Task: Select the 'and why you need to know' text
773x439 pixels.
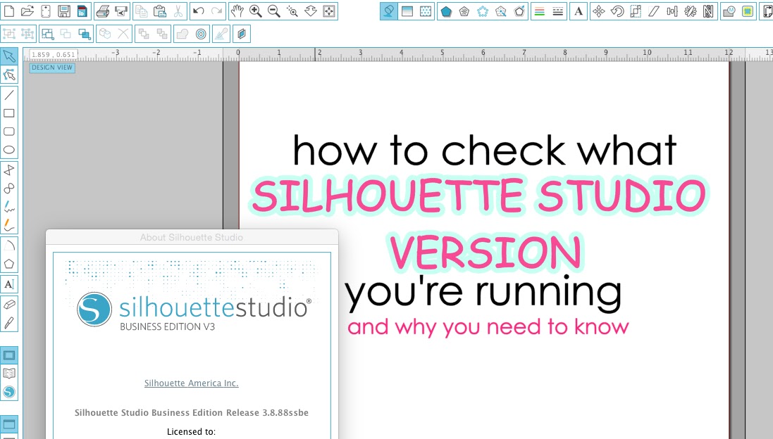Action: pyautogui.click(x=488, y=327)
